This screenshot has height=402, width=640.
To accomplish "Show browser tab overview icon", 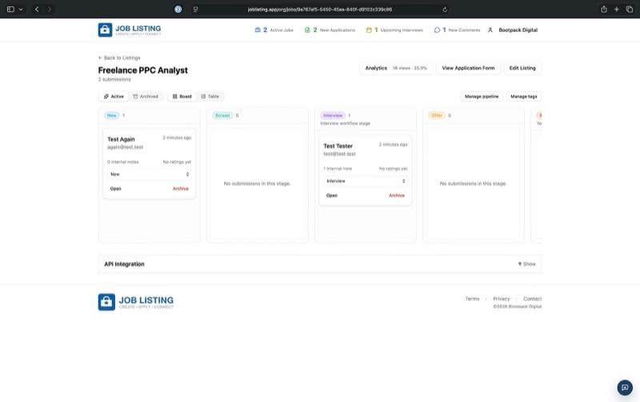I will coord(630,9).
